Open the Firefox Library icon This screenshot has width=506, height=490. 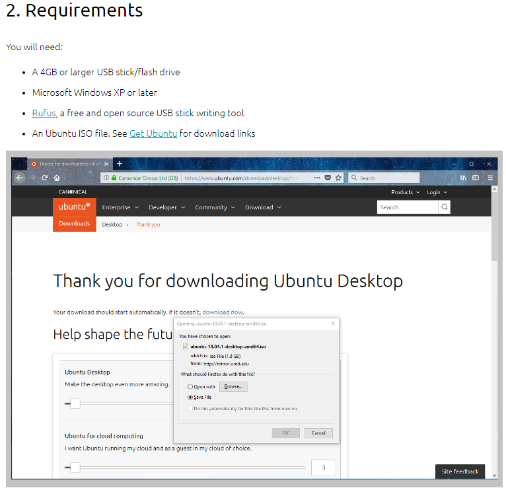[x=463, y=178]
